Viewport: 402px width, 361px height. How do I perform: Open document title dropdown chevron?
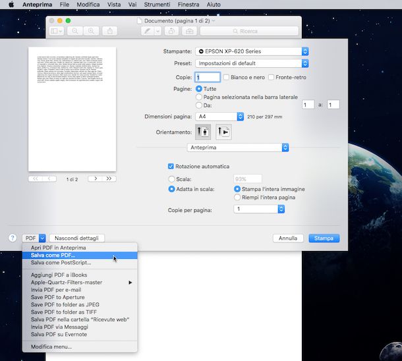[x=214, y=21]
